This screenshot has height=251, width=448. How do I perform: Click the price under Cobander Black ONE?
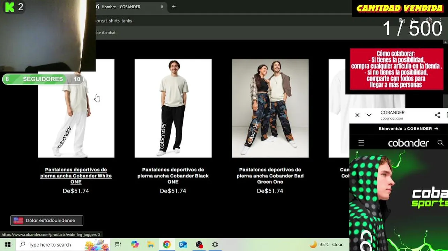click(173, 191)
